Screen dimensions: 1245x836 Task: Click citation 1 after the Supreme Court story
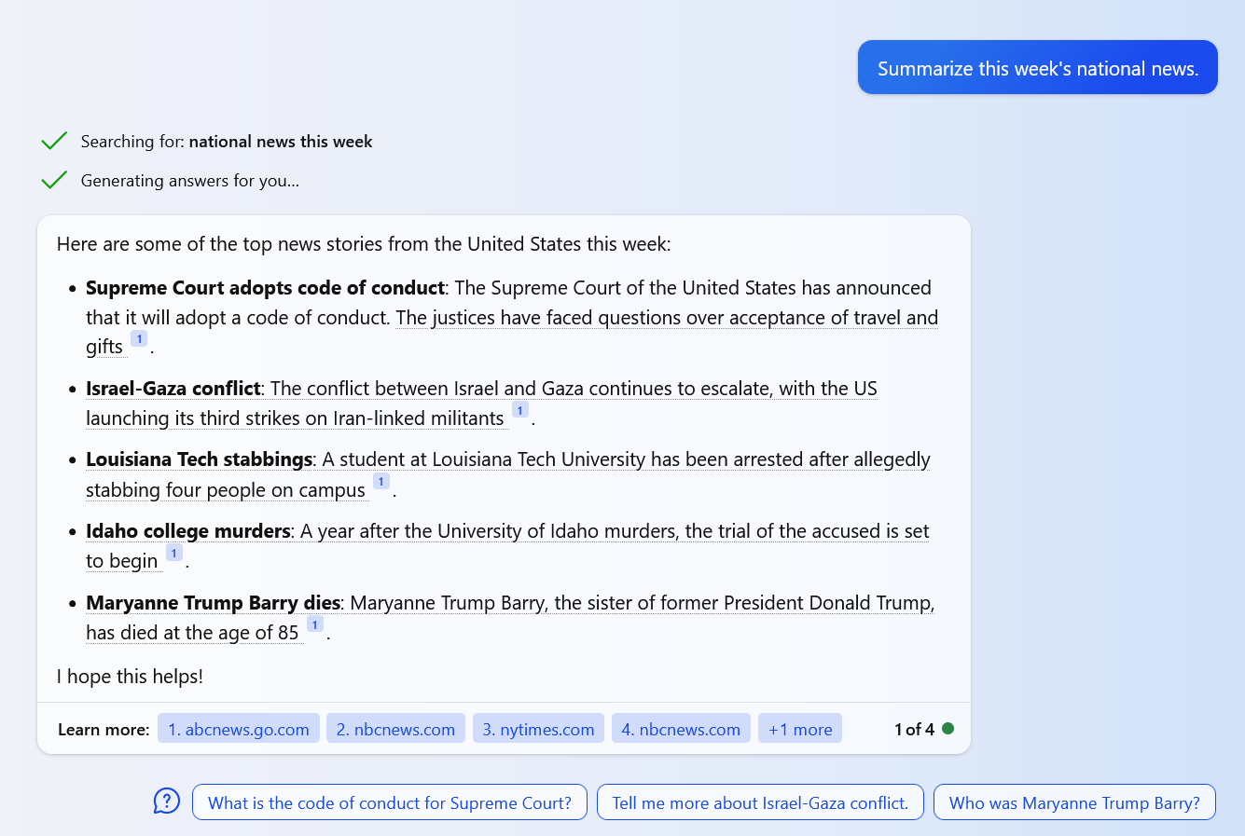tap(139, 339)
